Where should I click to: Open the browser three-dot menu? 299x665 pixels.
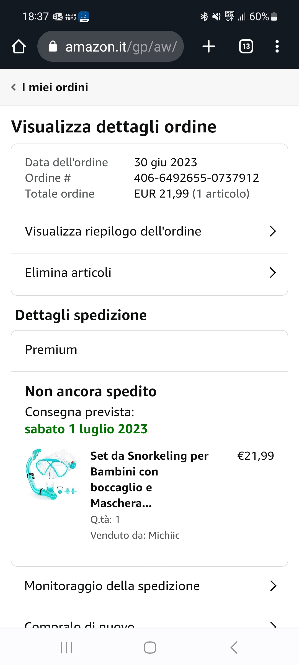(x=277, y=46)
